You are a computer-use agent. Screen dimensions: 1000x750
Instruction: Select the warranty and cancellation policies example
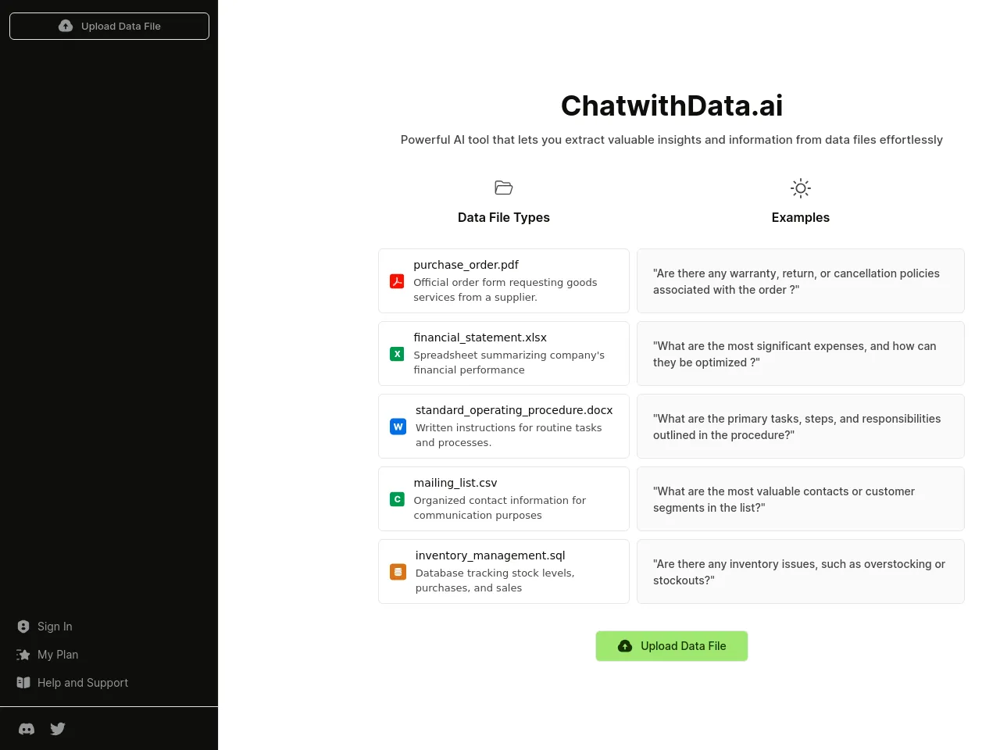tap(800, 281)
